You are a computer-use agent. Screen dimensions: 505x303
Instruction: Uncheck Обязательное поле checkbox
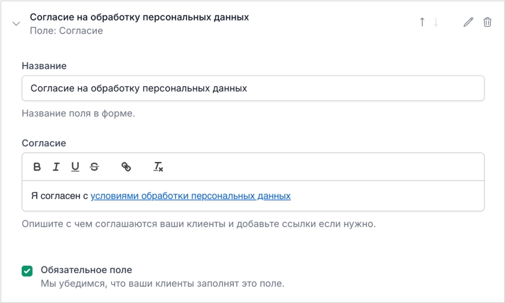[x=27, y=271]
